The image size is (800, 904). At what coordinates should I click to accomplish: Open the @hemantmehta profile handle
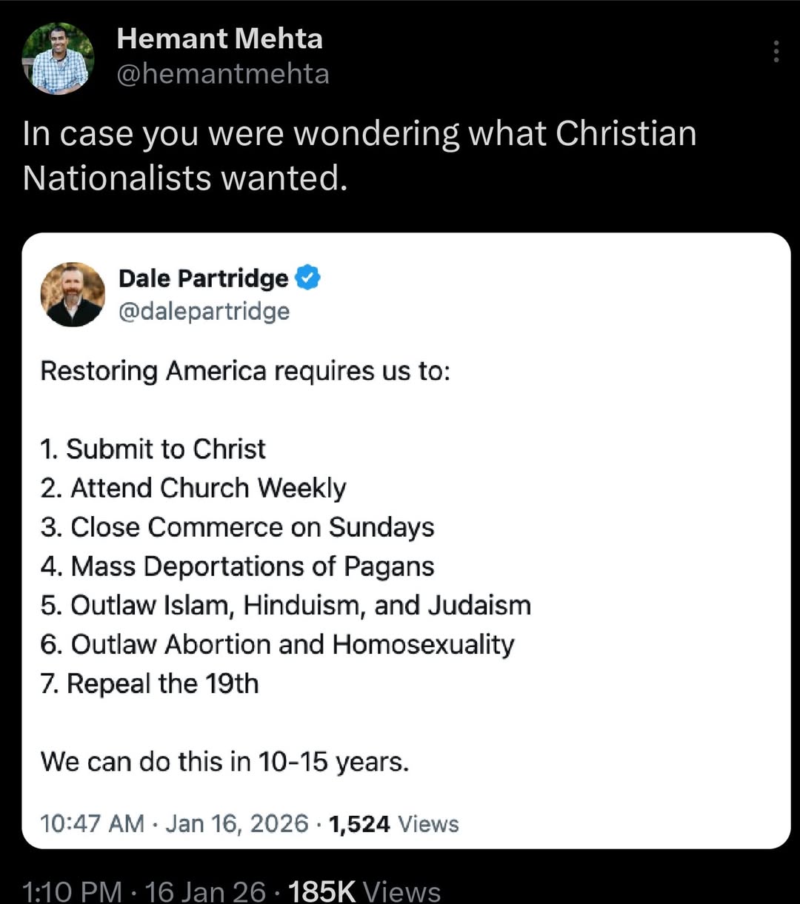(223, 73)
